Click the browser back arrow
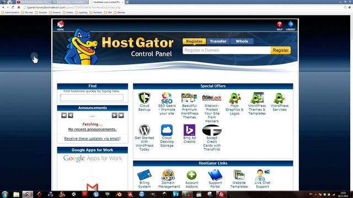The image size is (353, 198). (x=3, y=7)
